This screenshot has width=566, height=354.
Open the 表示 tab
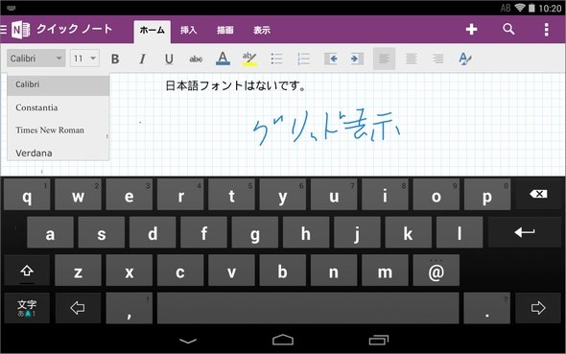tap(262, 31)
